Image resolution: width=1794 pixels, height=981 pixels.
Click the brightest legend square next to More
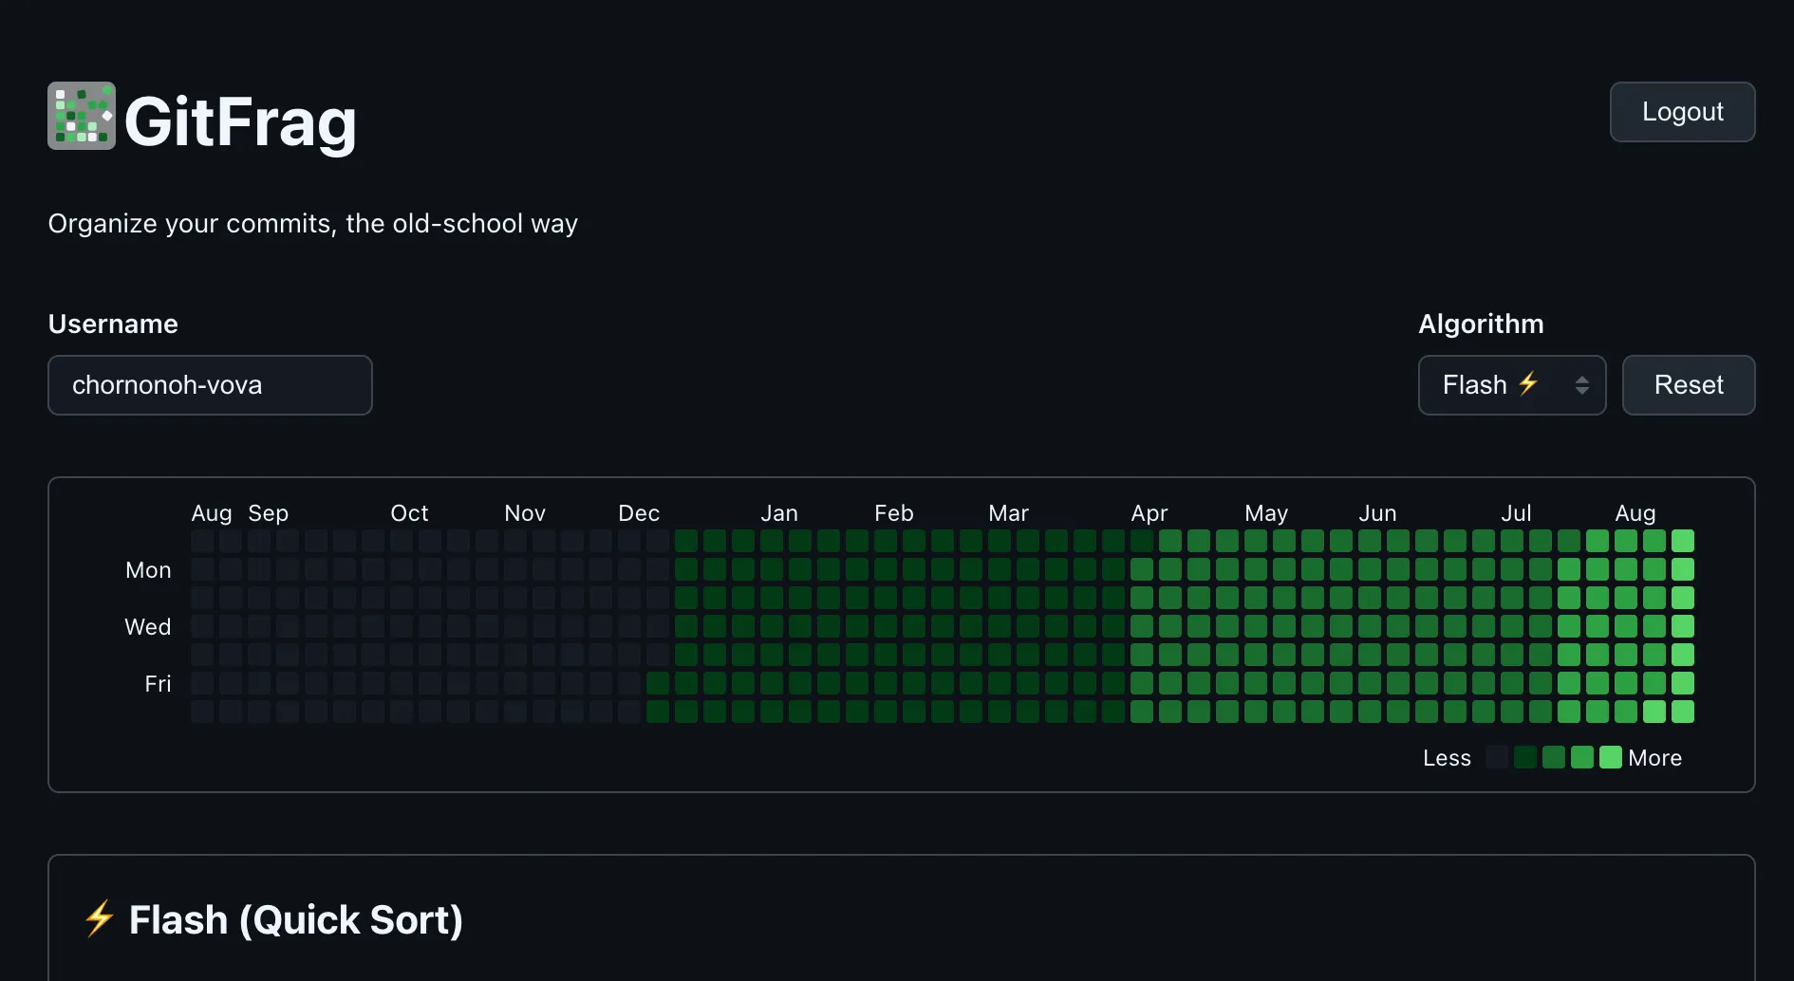click(1611, 757)
